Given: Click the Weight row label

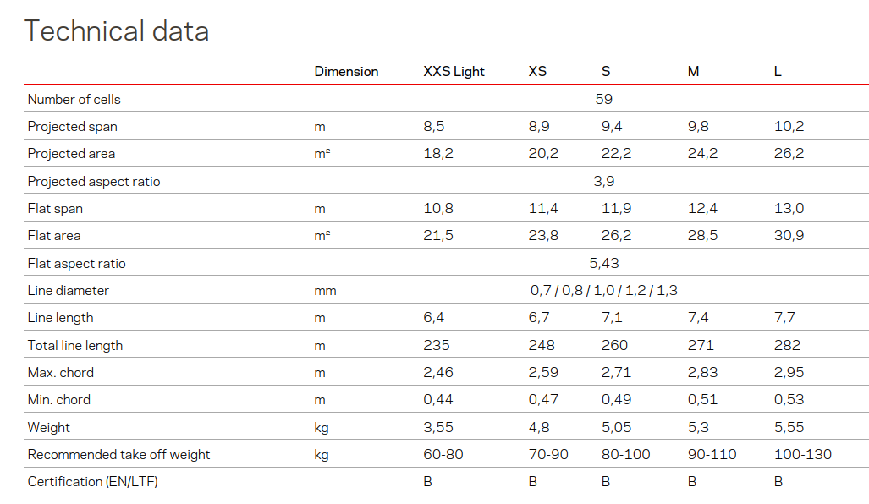Looking at the screenshot, I should pos(49,428).
